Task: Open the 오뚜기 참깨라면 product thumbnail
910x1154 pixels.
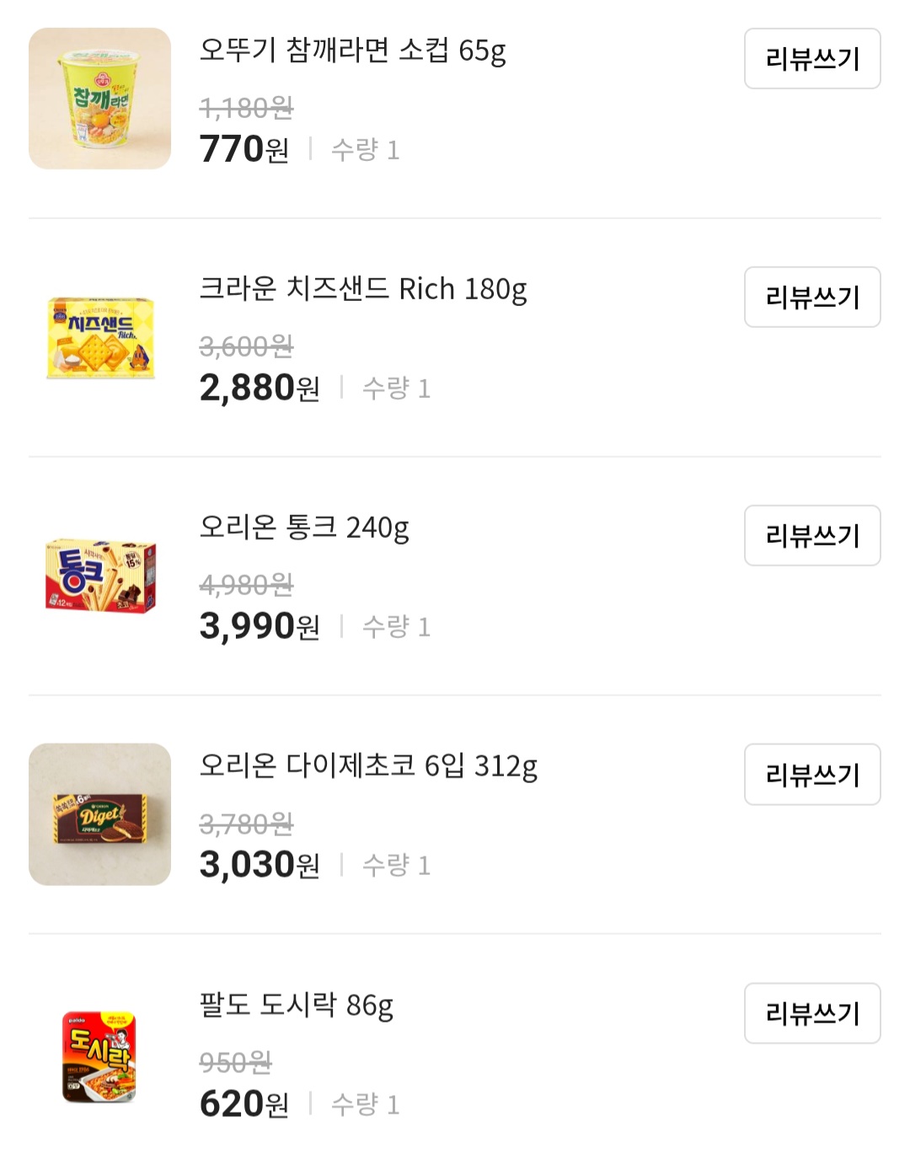Action: click(x=99, y=99)
